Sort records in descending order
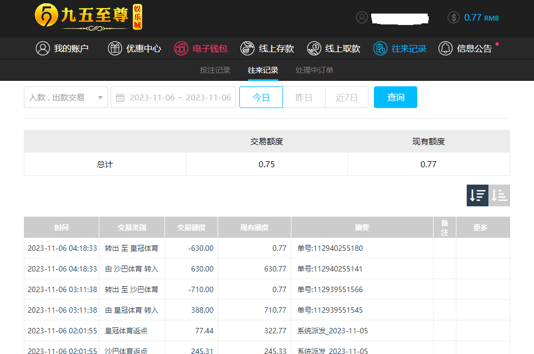The image size is (534, 354). point(478,195)
